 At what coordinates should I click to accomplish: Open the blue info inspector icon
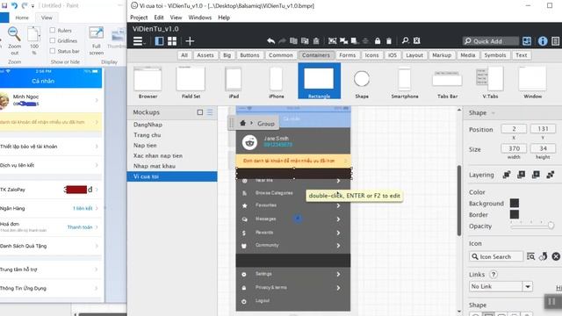pos(543,41)
